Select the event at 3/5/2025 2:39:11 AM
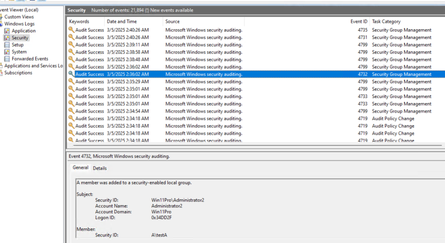This screenshot has height=243, width=445. pyautogui.click(x=256, y=45)
